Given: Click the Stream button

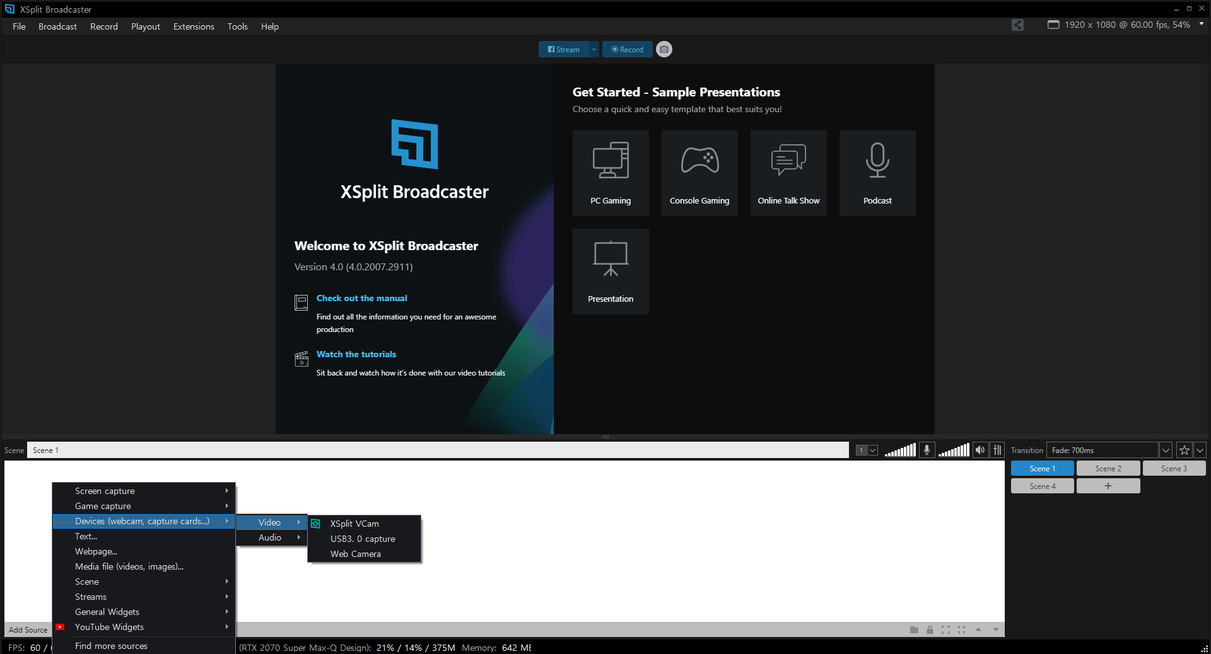Looking at the screenshot, I should tap(564, 49).
